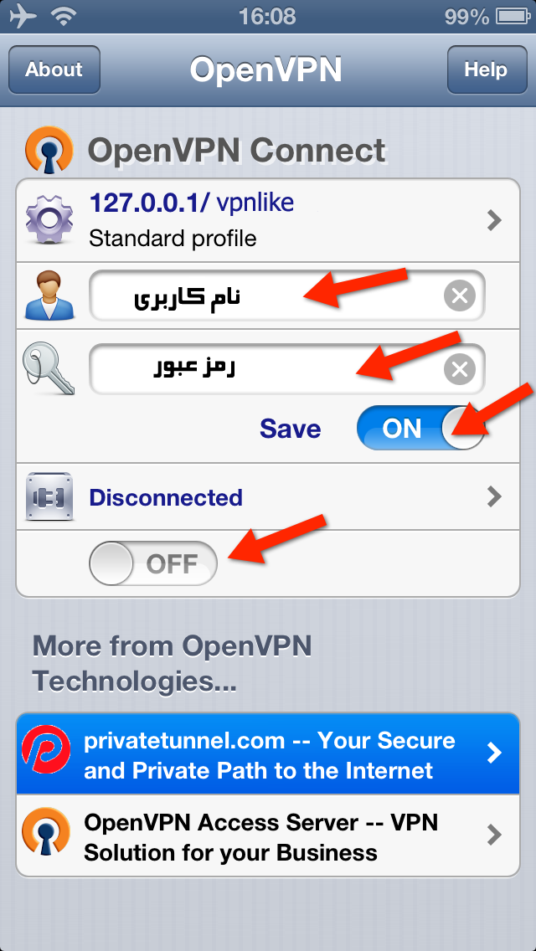Click the connection plug status icon
Viewport: 536px width, 951px height.
tap(49, 496)
